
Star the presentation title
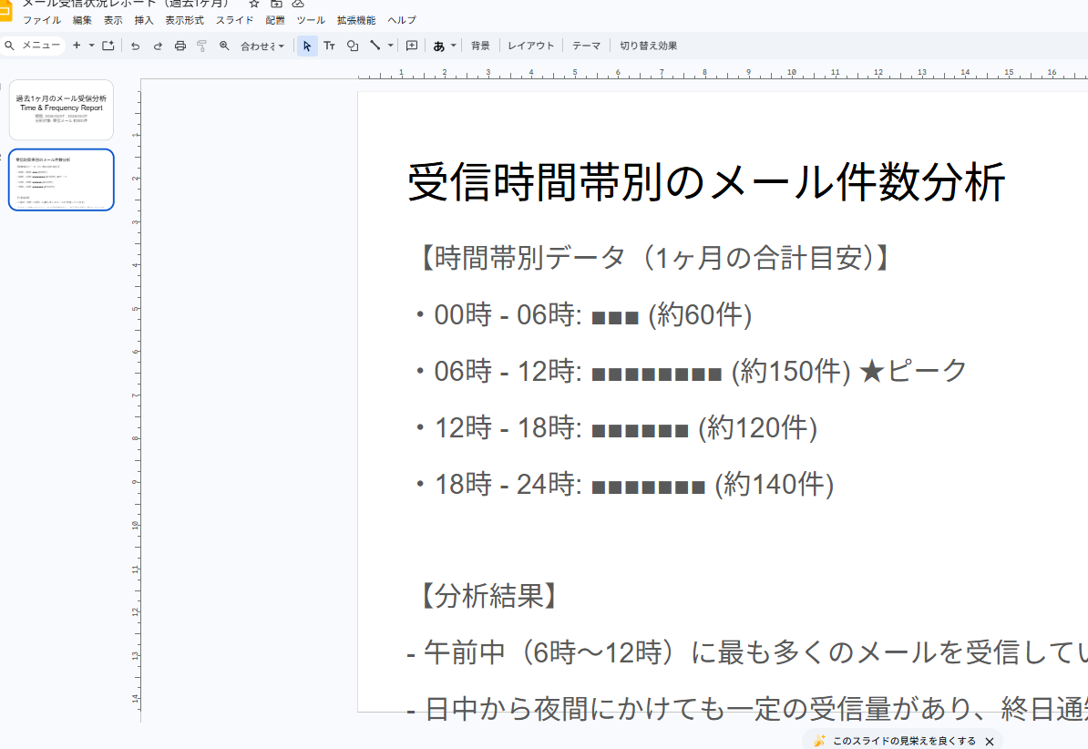254,4
